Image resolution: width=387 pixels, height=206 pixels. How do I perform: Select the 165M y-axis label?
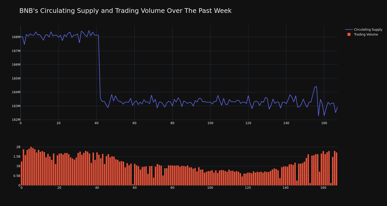16,79
